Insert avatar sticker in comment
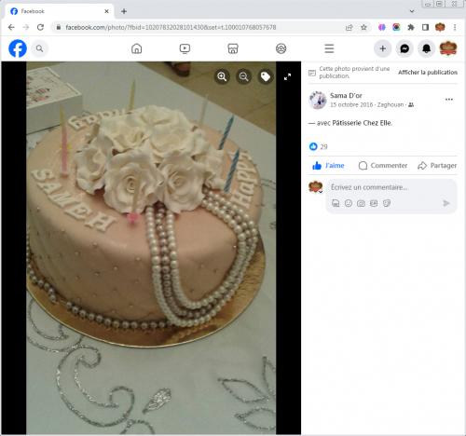The width and height of the screenshot is (466, 436). (336, 203)
